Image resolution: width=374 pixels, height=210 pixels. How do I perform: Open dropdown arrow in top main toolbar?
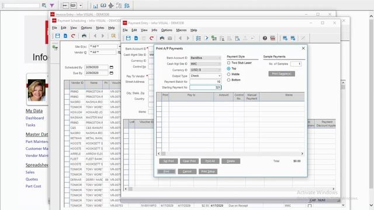pyautogui.click(x=81, y=5)
